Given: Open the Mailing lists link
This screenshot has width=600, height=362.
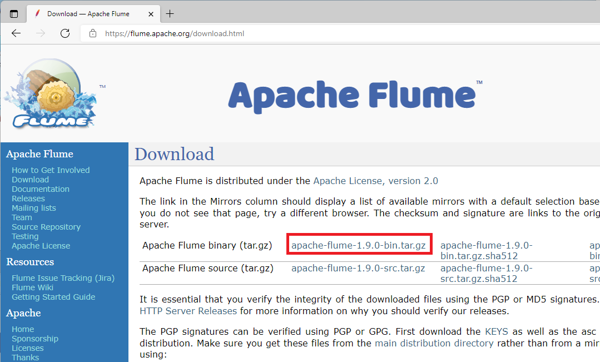Looking at the screenshot, I should pos(34,208).
